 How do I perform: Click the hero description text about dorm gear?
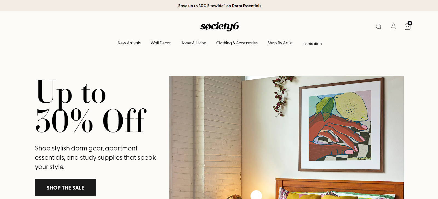pos(95,157)
